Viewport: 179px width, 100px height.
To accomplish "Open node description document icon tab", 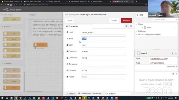I will point(131,26).
